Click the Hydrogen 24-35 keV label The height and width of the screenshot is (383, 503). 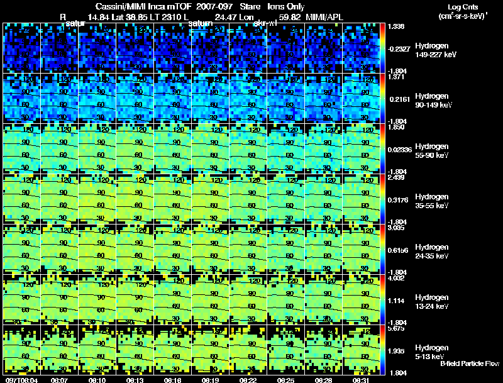pyautogui.click(x=432, y=251)
